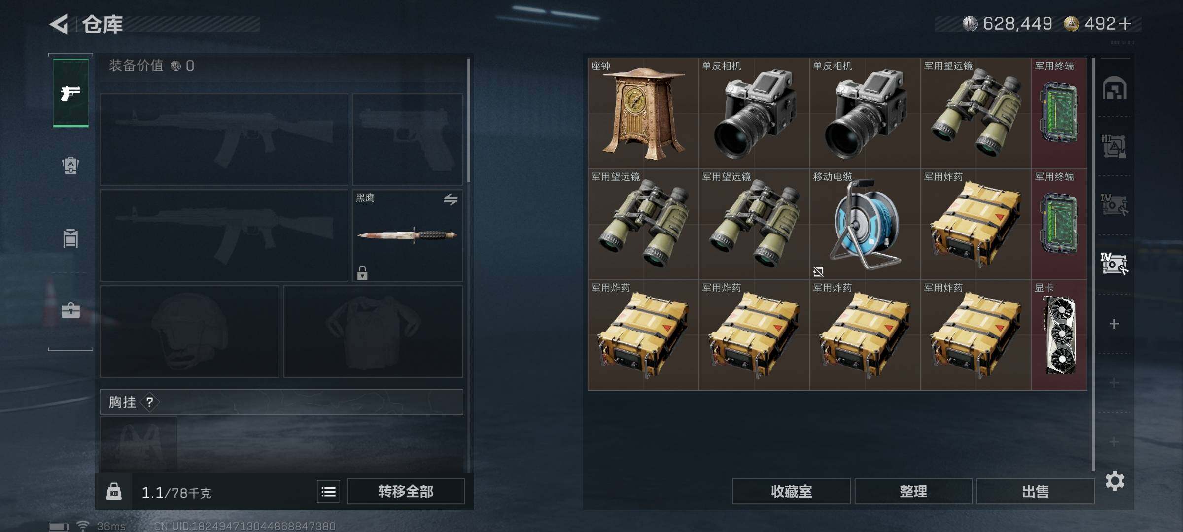Click 整理 to sort the stash
Screen dimensions: 1183x532
(x=913, y=492)
